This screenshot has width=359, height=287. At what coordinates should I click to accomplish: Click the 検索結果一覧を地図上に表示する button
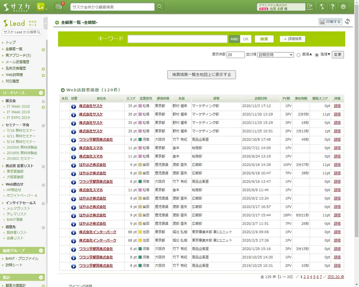[201, 75]
